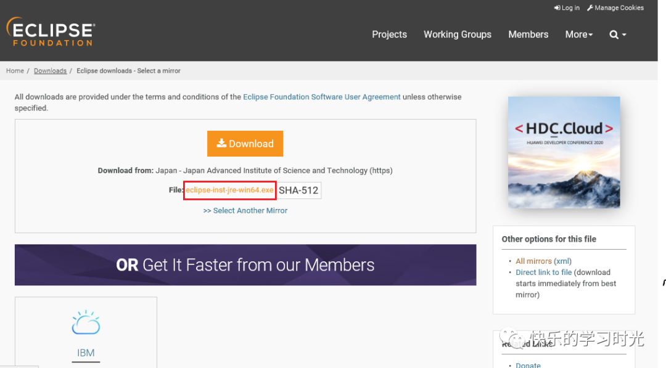Open the HDC.Cloud conference ad
This screenshot has height=368, width=666.
(x=564, y=152)
